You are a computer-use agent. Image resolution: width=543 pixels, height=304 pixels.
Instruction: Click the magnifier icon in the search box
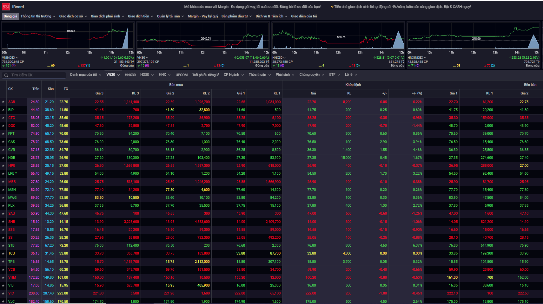click(6, 75)
